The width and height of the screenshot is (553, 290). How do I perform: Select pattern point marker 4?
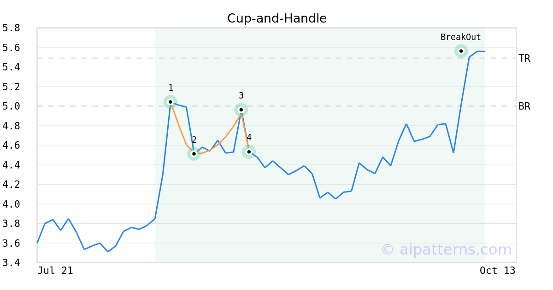[249, 151]
